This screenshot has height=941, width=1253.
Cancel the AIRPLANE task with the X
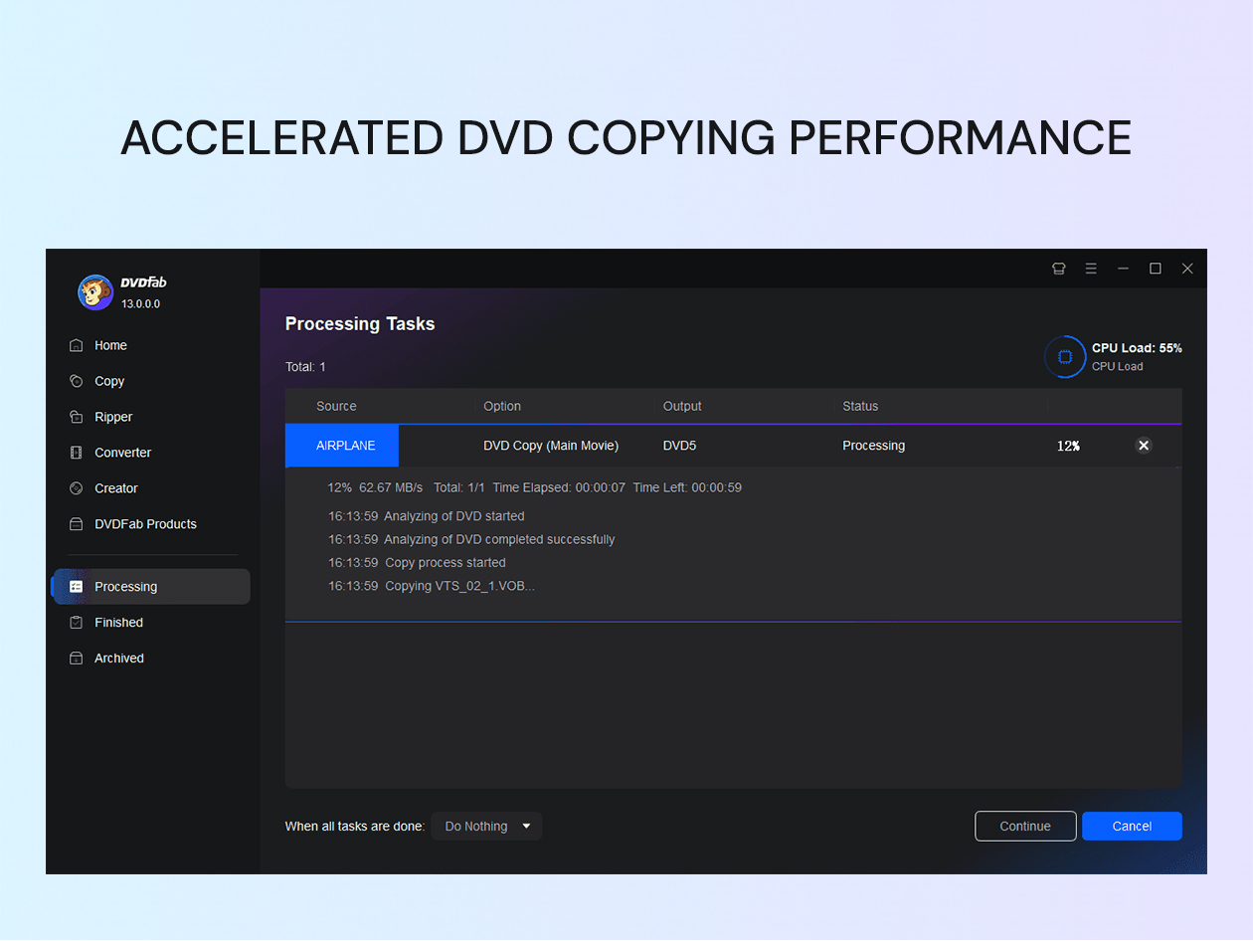tap(1143, 446)
